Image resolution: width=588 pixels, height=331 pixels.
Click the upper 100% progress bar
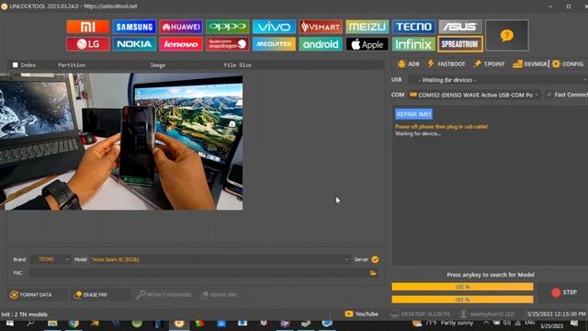(462, 287)
